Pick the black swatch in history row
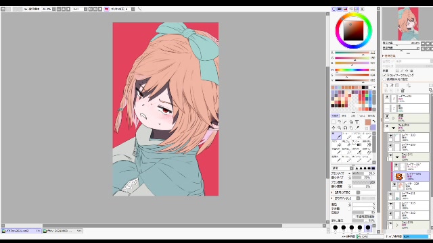The height and width of the screenshot is (243, 433). 363,88
